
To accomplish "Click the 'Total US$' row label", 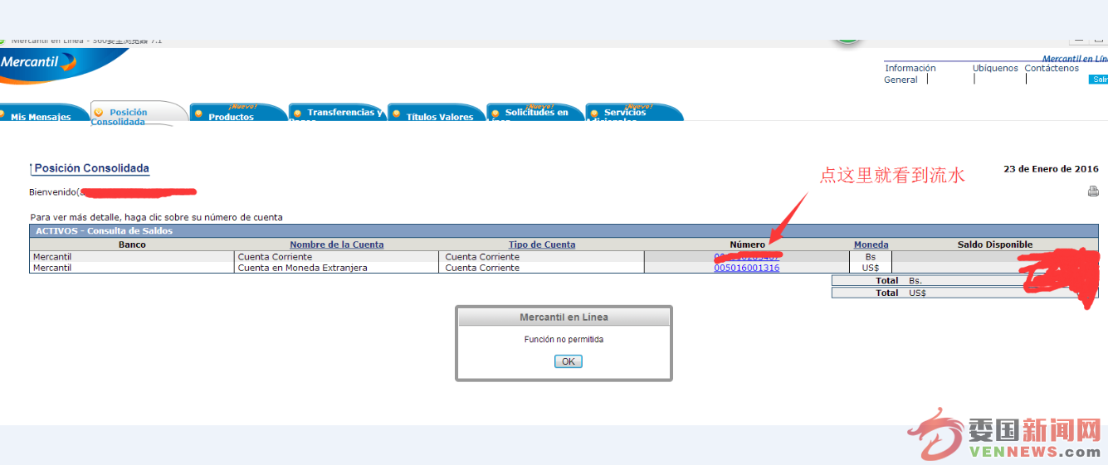I will 901,293.
